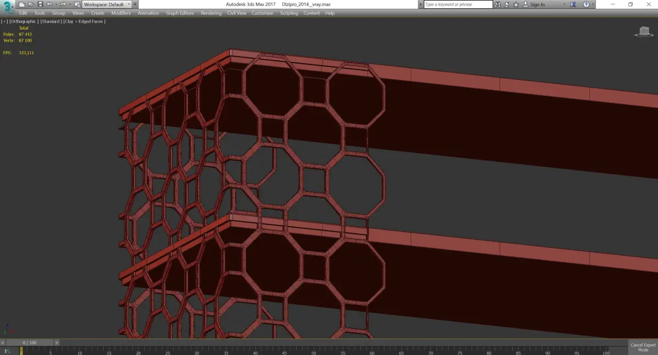Open the Workspace: Default dropdown
Image resolution: width=658 pixels, height=355 pixels.
(106, 4)
